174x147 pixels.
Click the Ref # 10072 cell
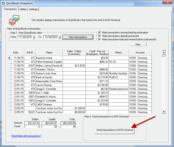coord(30,101)
